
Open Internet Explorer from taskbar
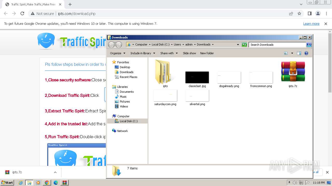tap(20, 183)
